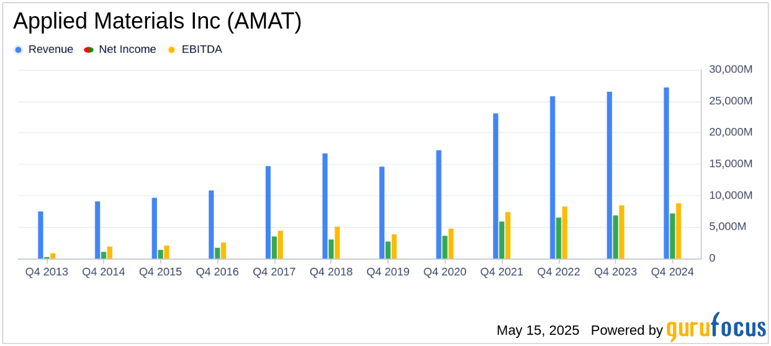Click the Q4 2021 Net Income bar

click(502, 240)
